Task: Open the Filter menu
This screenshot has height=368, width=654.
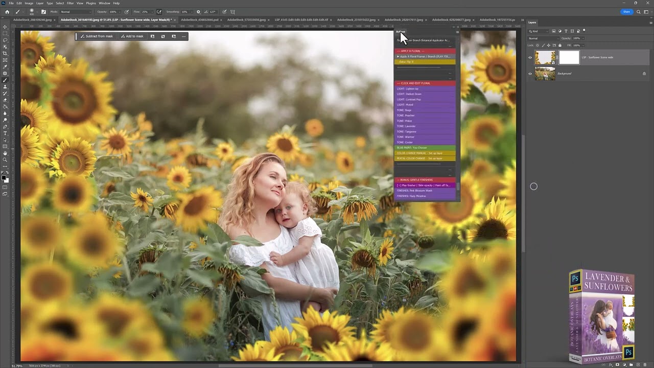Action: [x=70, y=3]
